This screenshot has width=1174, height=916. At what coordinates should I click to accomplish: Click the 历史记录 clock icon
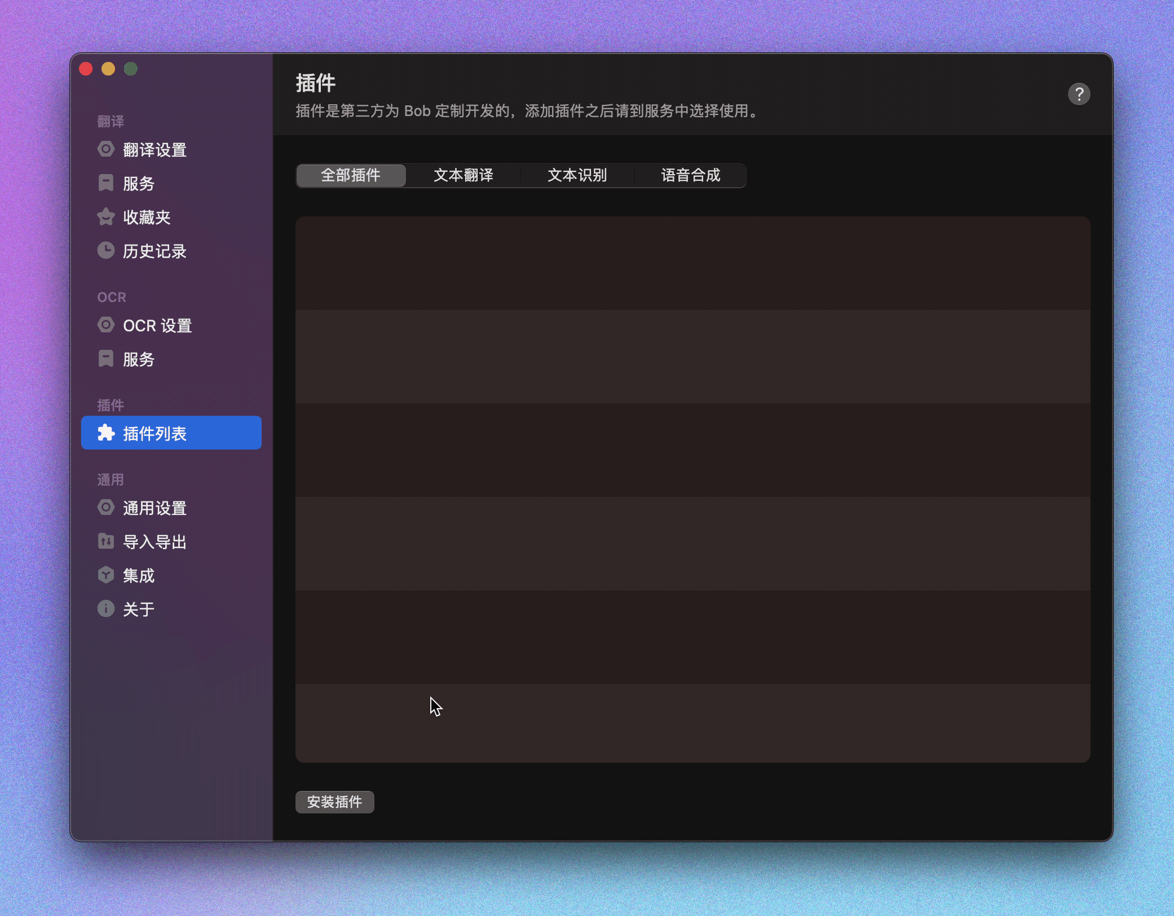coord(107,251)
